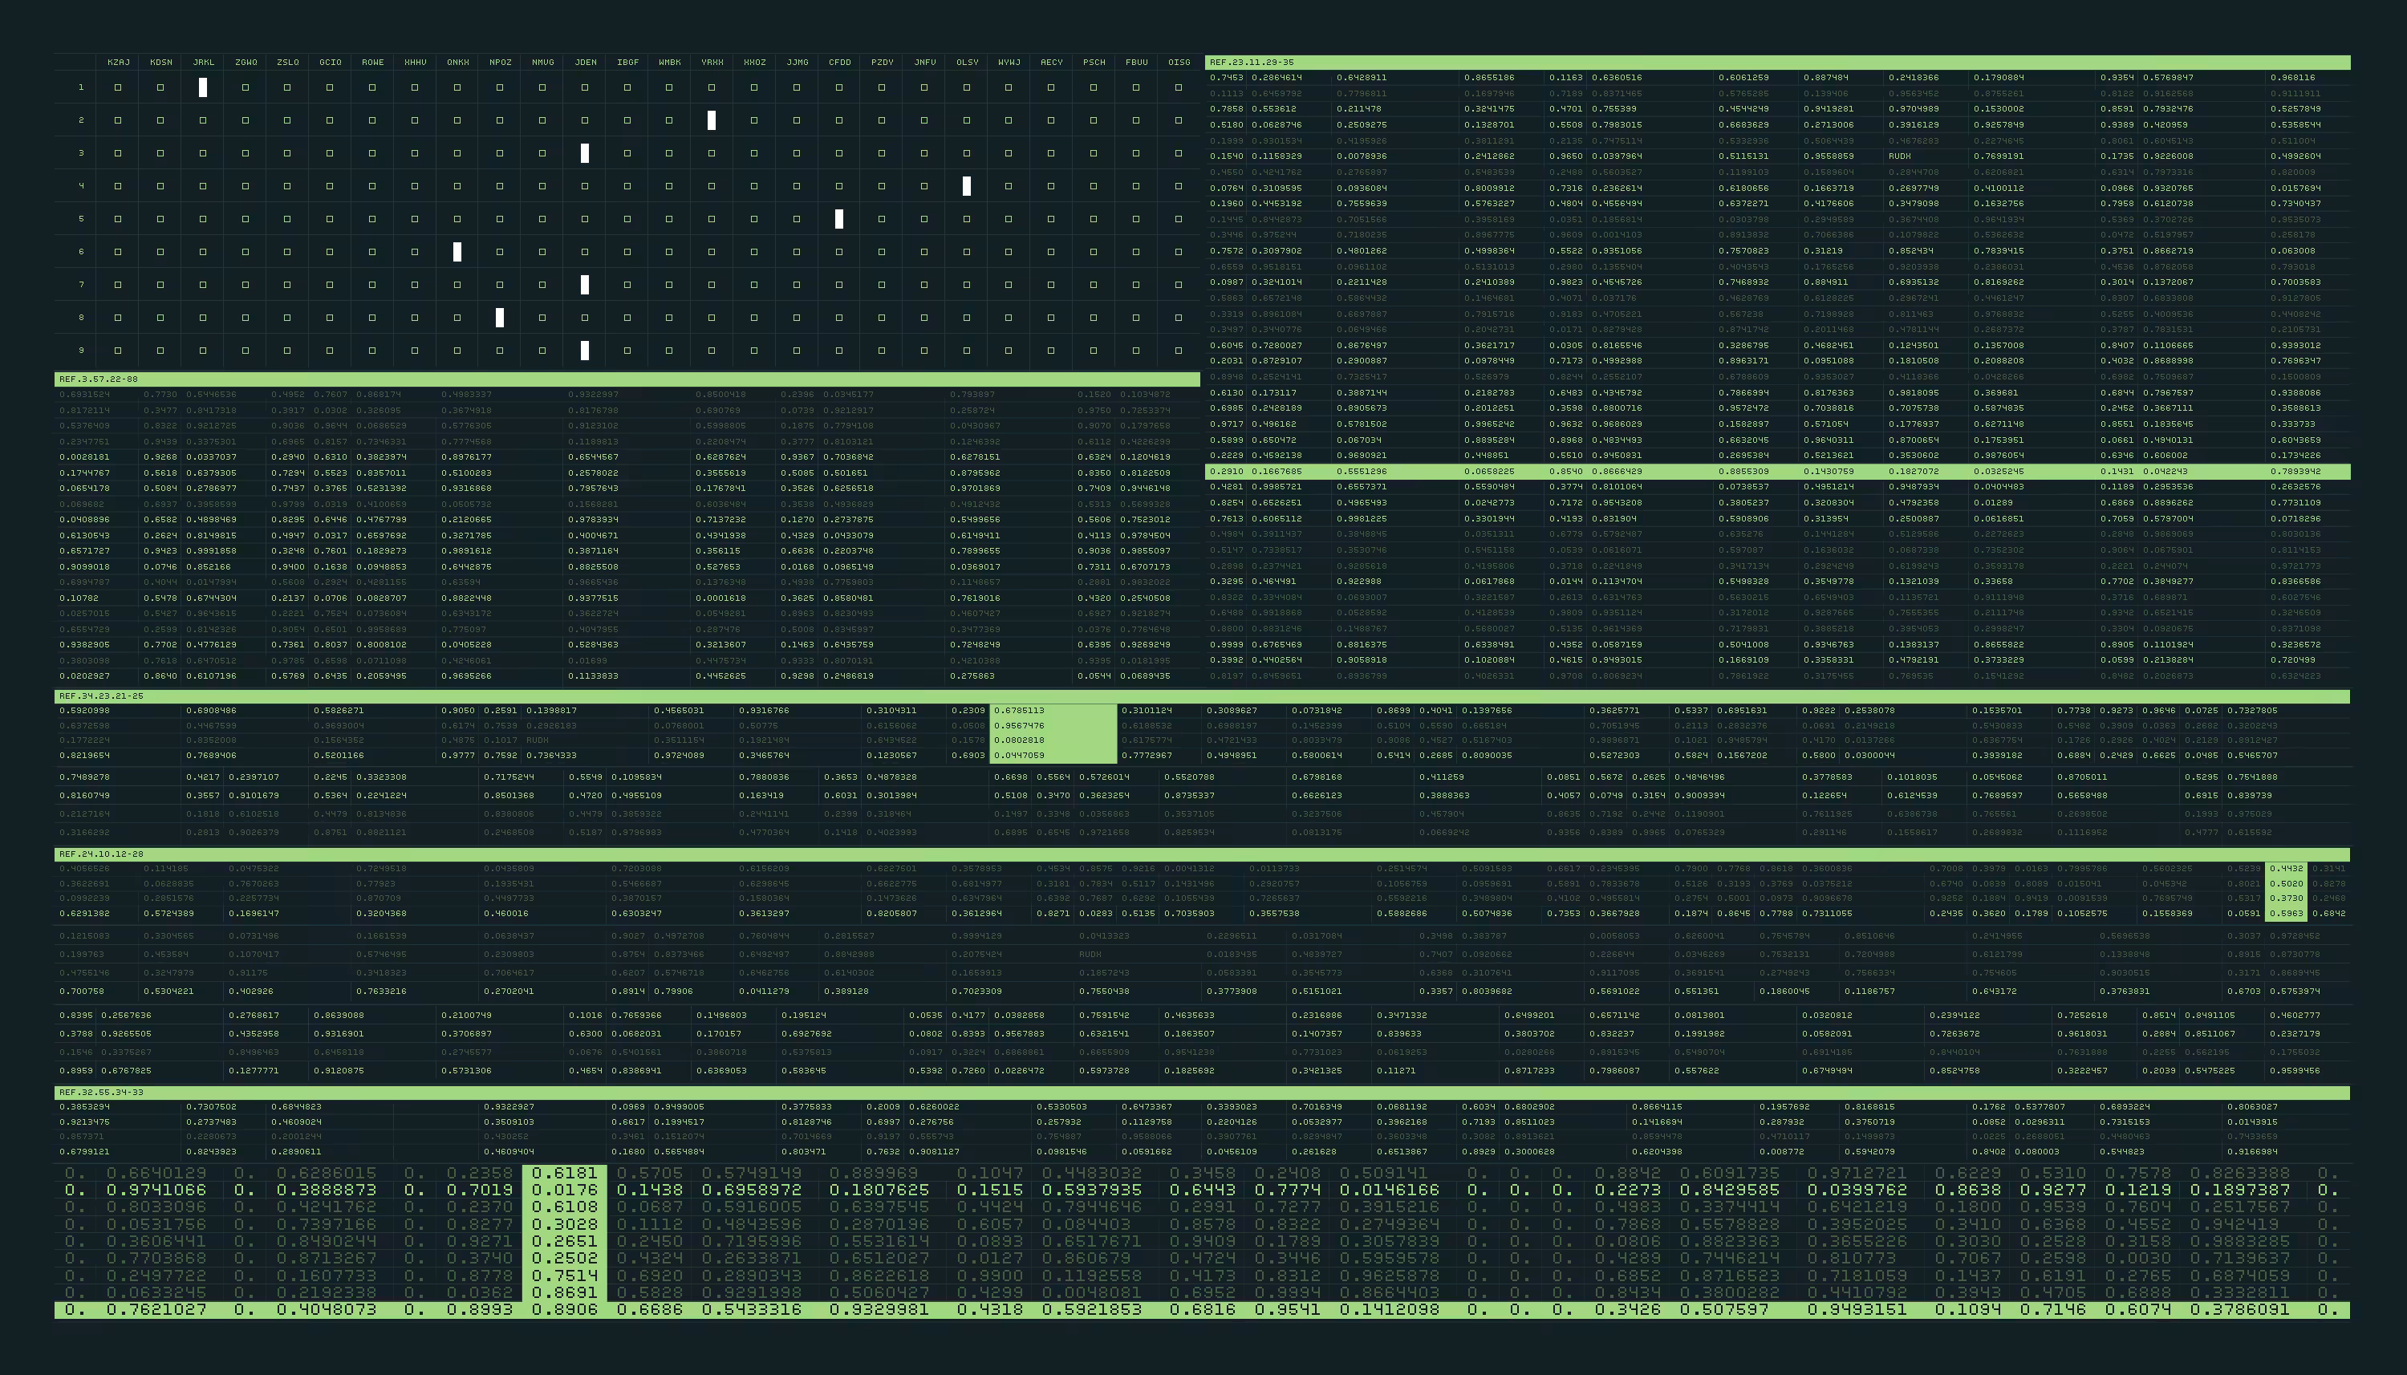This screenshot has height=1375, width=2407.
Task: Click large value 0.9741066 in bottom table
Action: tap(156, 1190)
